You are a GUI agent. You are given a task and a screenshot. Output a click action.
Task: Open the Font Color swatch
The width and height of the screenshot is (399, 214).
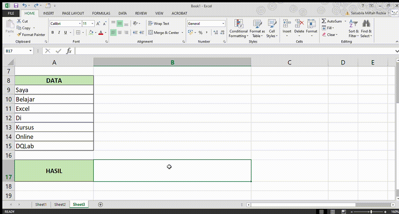[101, 32]
